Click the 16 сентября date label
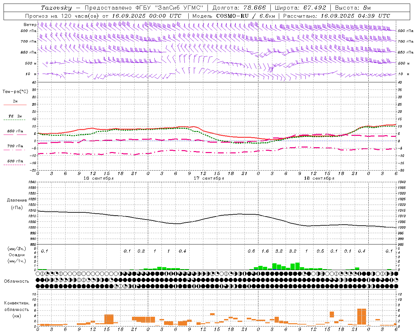This screenshot has width=415, height=332. 98,178
